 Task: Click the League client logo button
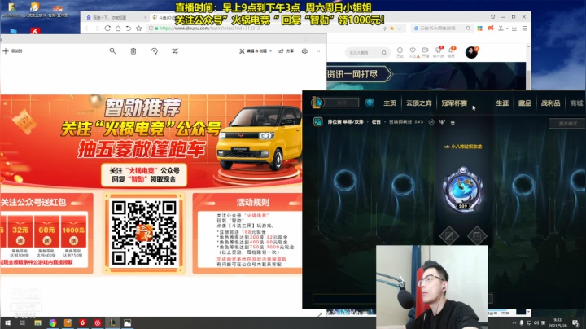317,103
